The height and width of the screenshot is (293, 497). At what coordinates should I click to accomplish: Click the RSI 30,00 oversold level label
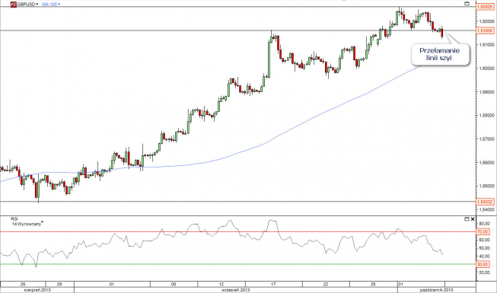[483, 264]
